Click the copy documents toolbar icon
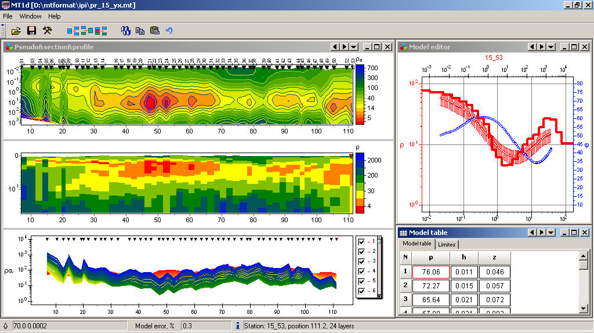Image resolution: width=594 pixels, height=333 pixels. point(140,30)
